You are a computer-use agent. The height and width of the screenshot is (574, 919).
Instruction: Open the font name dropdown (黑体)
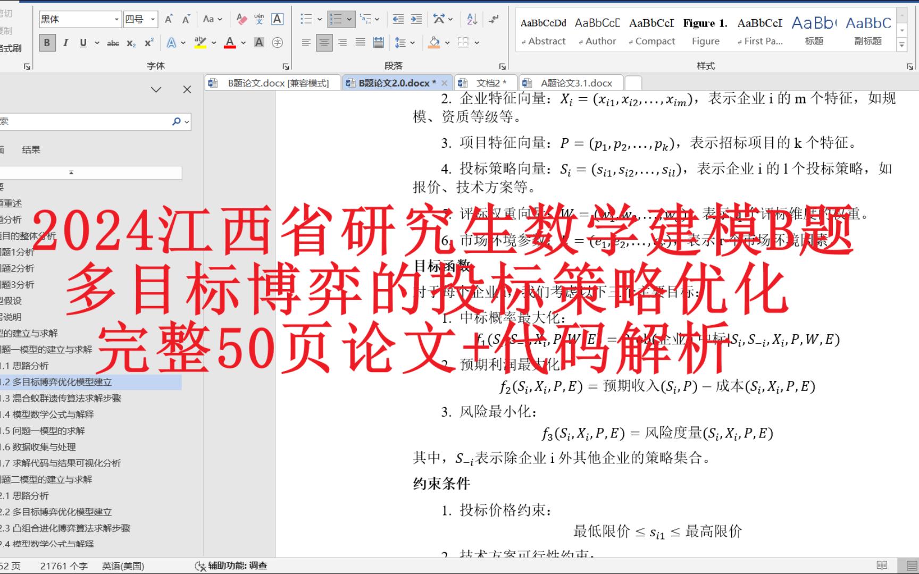(x=116, y=20)
